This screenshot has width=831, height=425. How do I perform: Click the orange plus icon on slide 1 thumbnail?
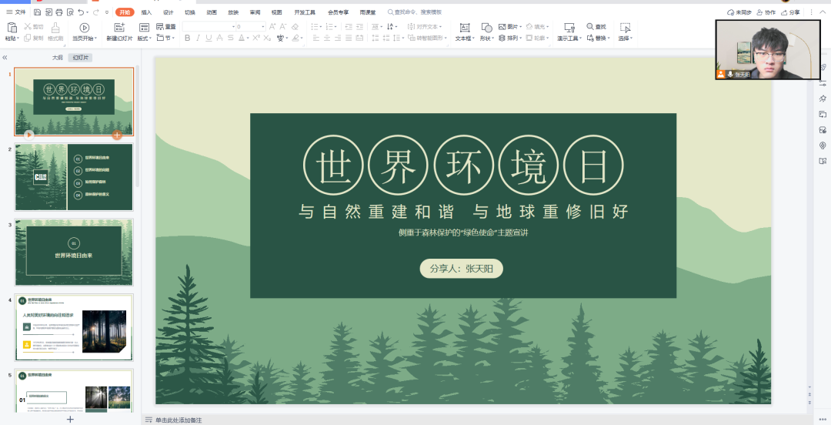point(117,135)
